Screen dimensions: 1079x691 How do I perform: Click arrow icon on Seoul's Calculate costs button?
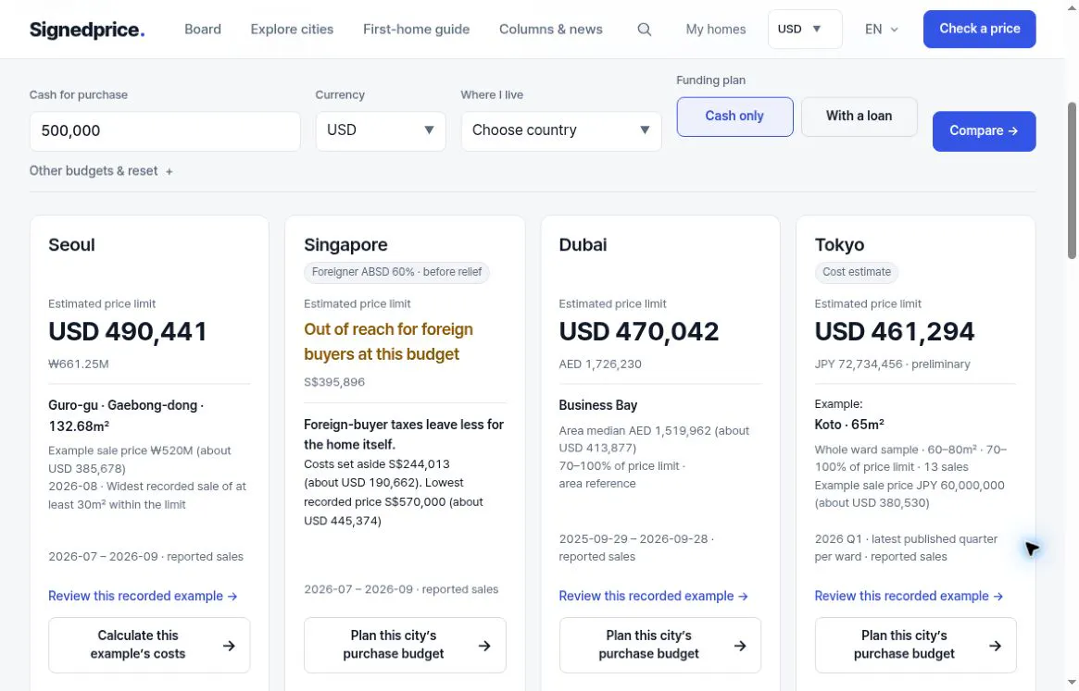pos(229,646)
